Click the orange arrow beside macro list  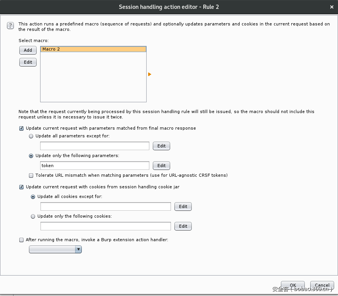[x=150, y=74]
